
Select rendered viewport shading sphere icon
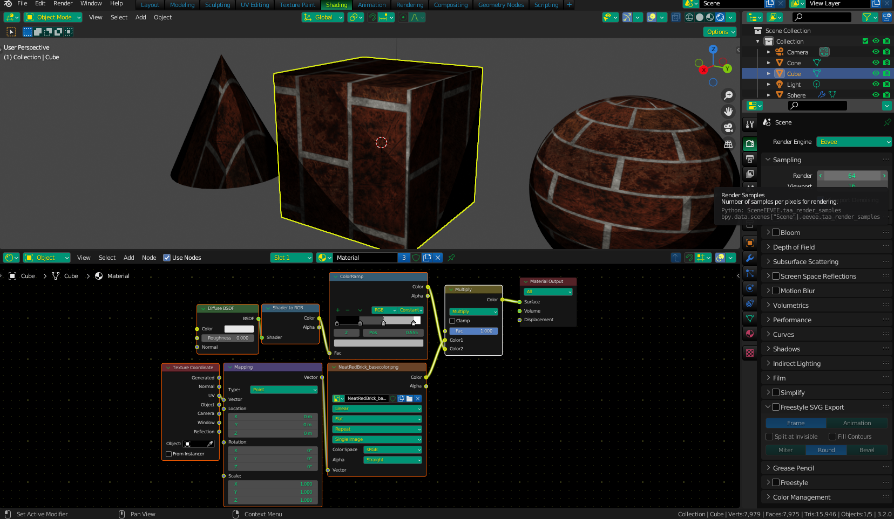pos(720,17)
